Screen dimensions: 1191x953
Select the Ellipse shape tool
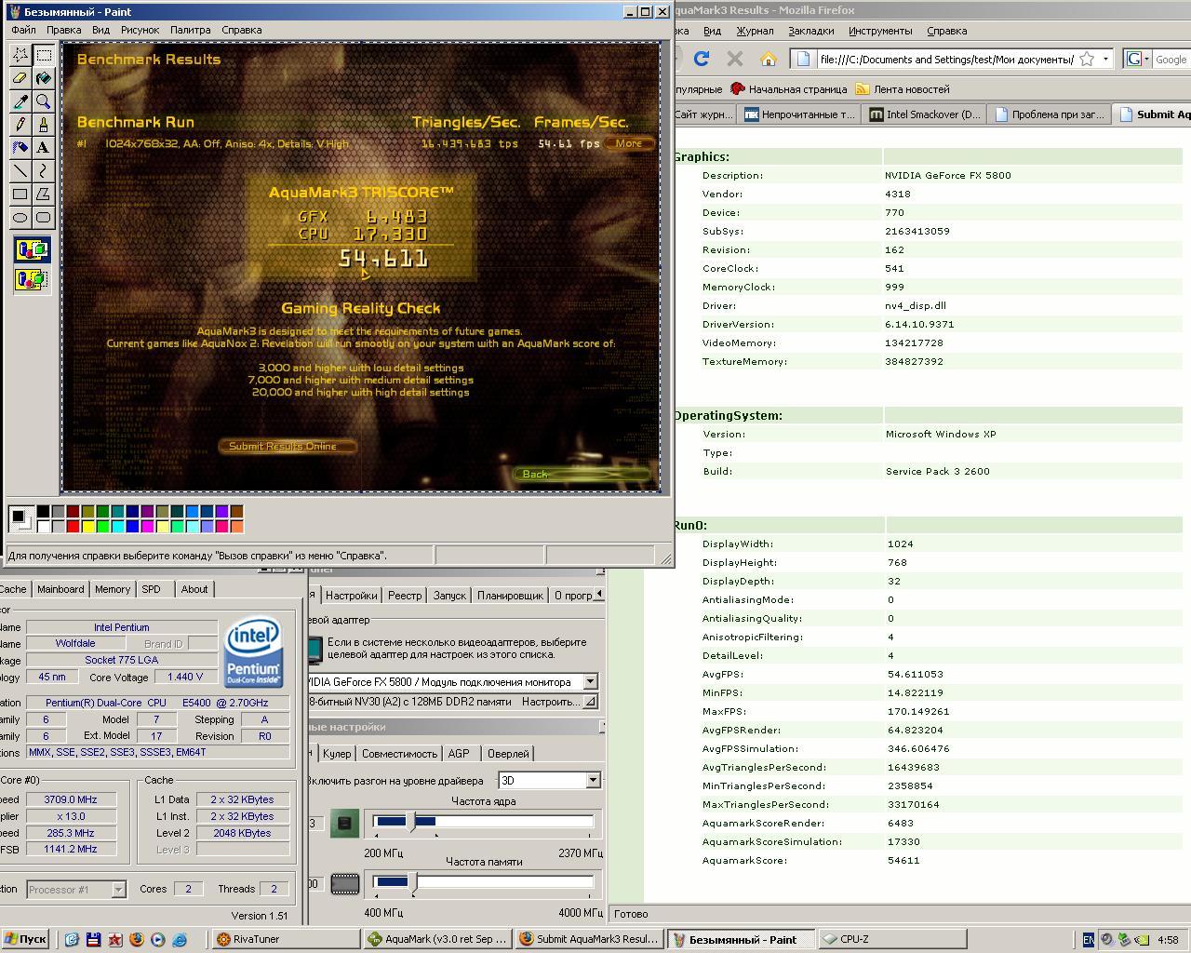pyautogui.click(x=20, y=218)
